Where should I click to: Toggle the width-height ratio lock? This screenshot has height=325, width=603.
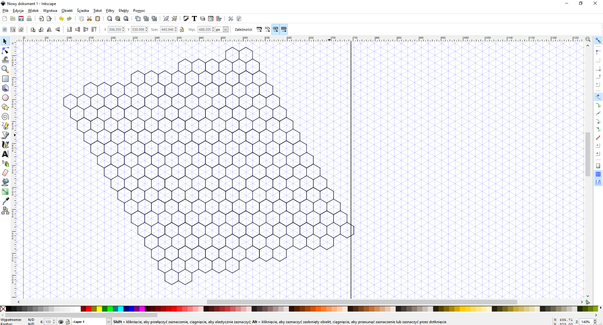182,29
